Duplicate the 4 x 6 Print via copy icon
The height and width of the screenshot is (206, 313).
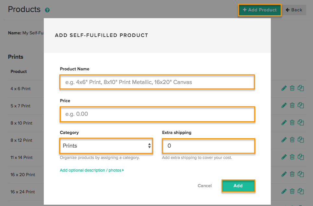[301, 88]
